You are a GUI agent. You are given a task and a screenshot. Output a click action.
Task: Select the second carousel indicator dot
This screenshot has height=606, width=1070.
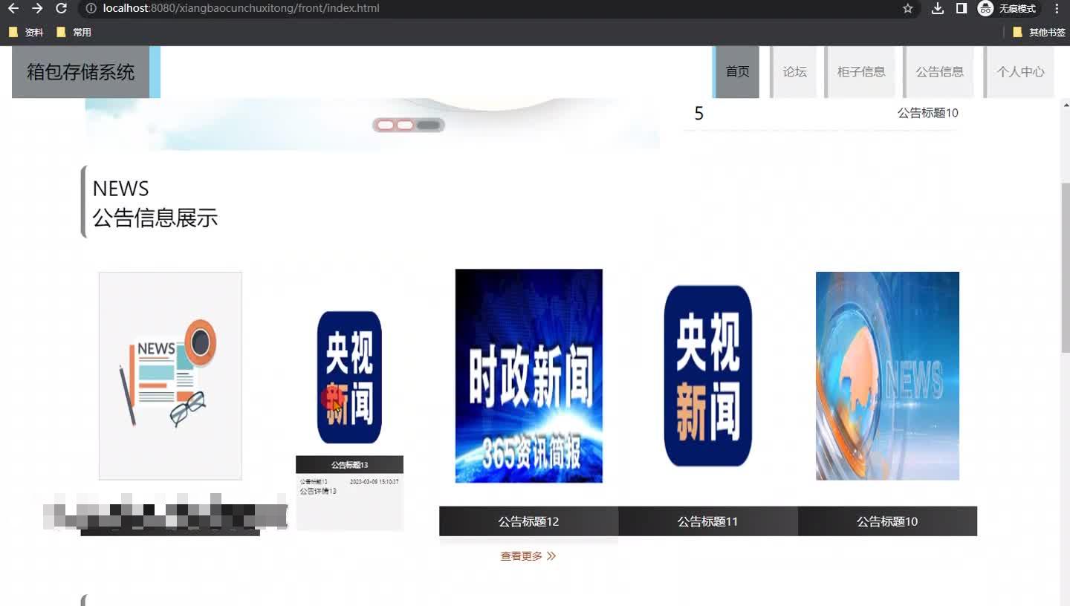coord(405,125)
